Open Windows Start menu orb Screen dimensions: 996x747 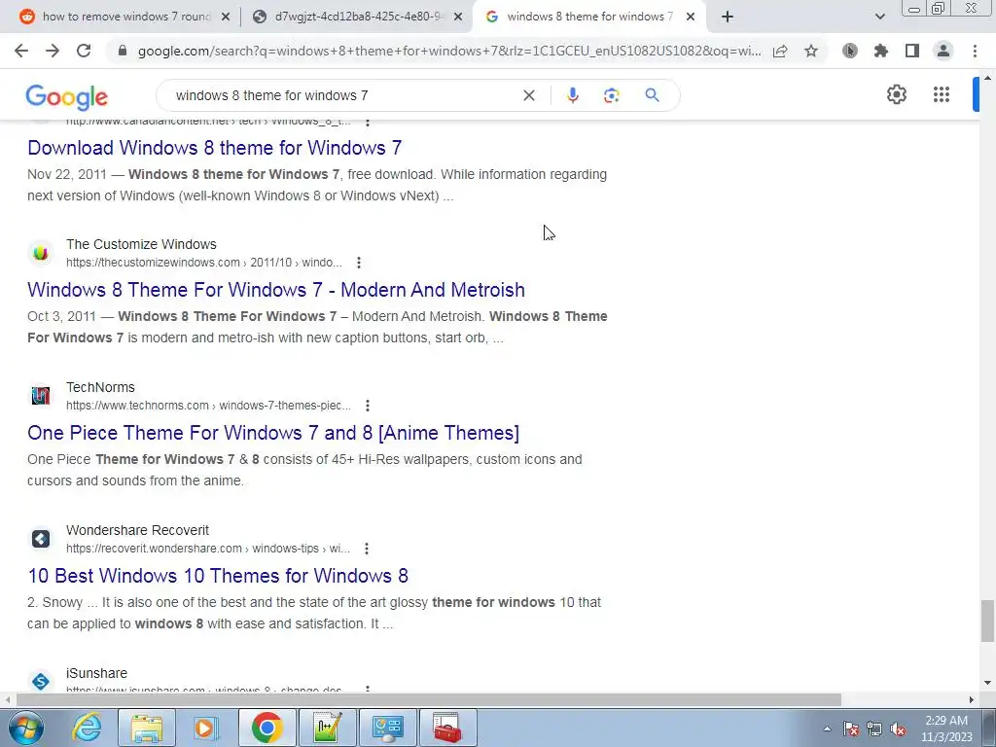[26, 728]
